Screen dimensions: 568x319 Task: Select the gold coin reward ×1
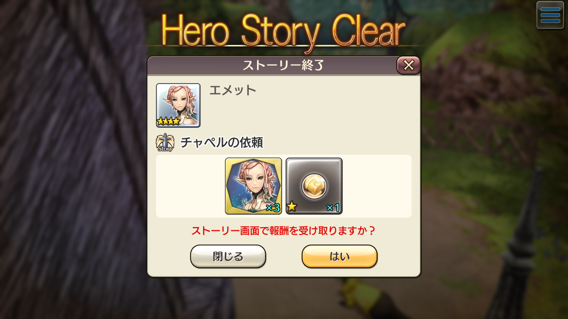tap(314, 186)
